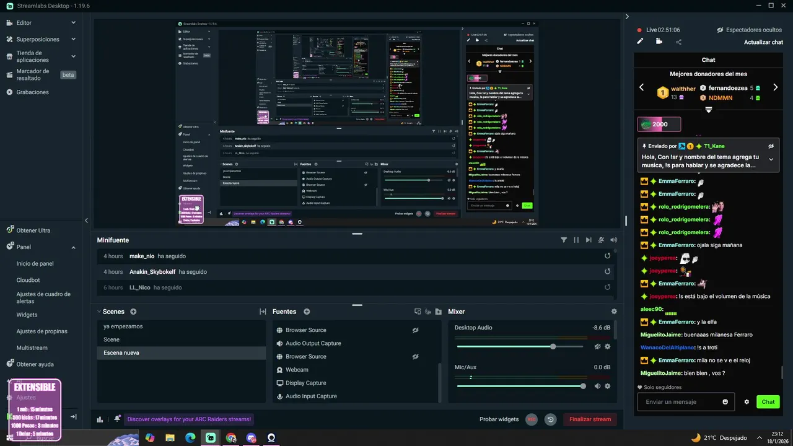Image resolution: width=793 pixels, height=446 pixels.
Task: Pause the Minifuente event queue
Action: pyautogui.click(x=576, y=240)
